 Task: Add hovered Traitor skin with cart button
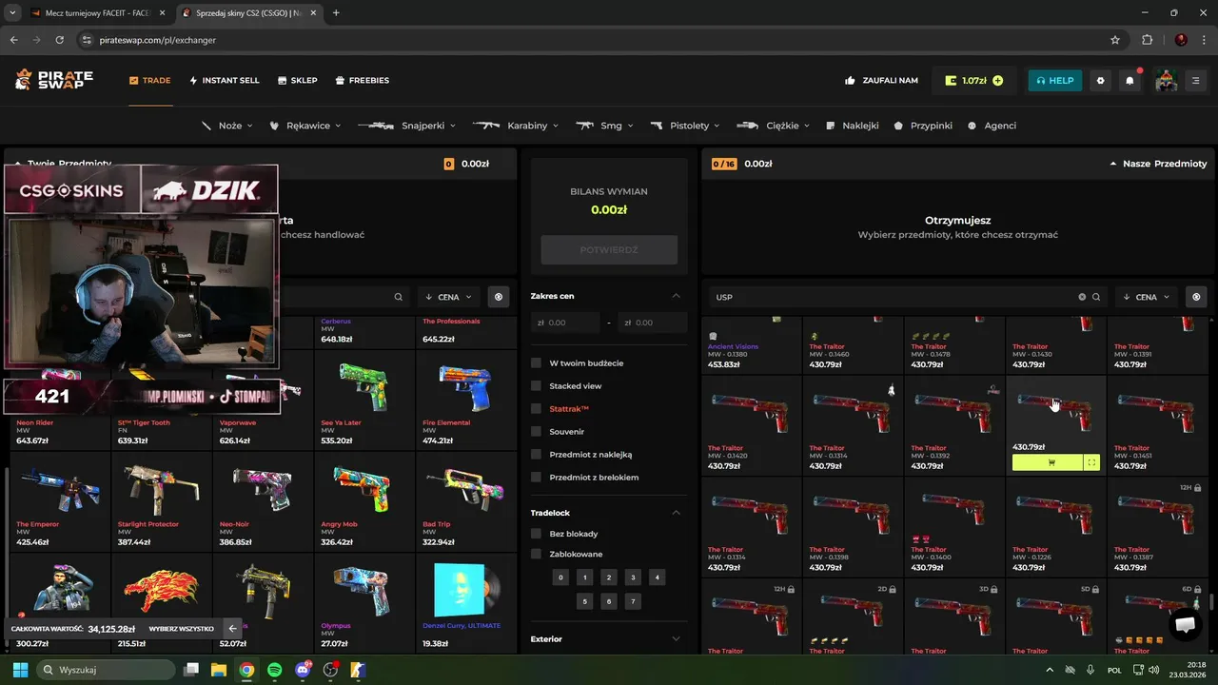pyautogui.click(x=1048, y=462)
